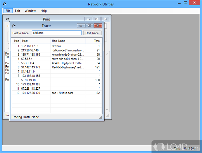Viewport: 202px width, 153px height.
Task: Click the Start Trace button
Action: (x=92, y=33)
